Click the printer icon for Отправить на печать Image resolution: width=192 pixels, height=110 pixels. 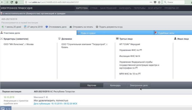pyautogui.click(x=71, y=27)
